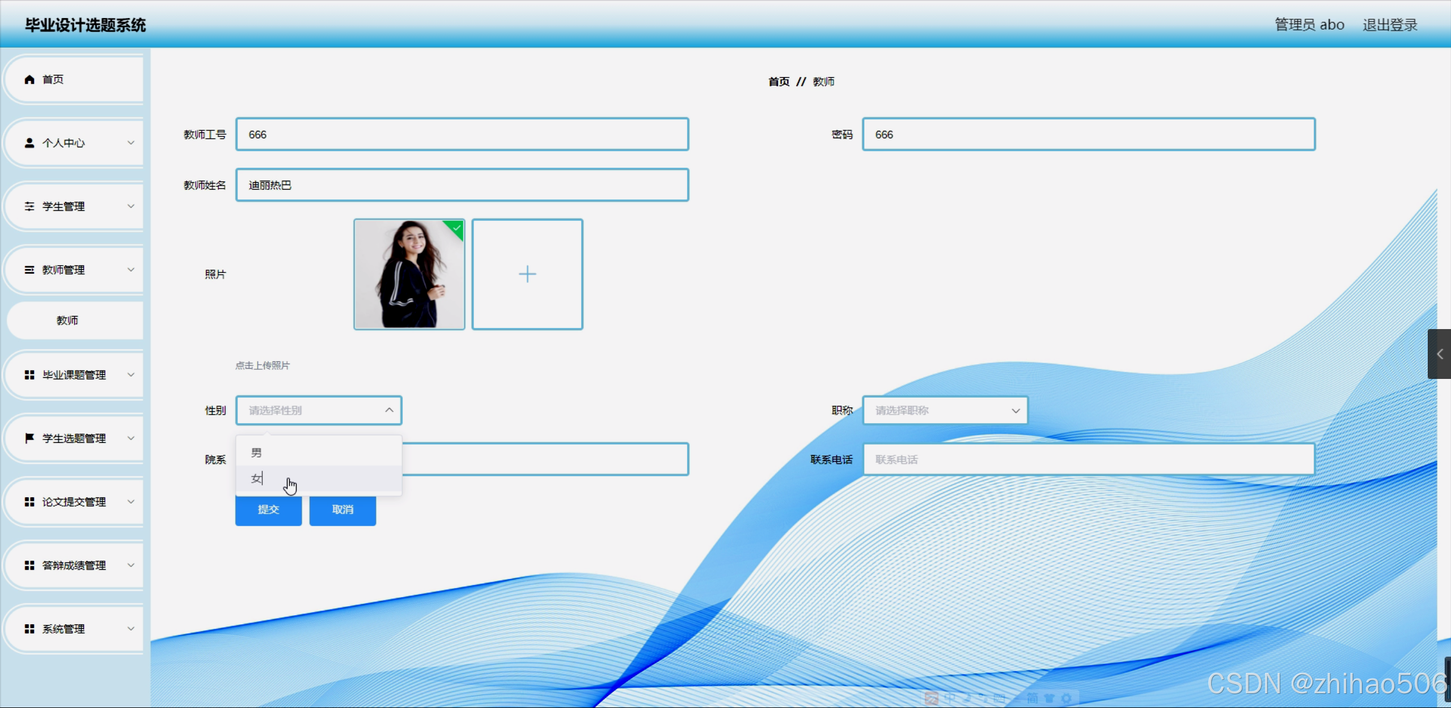The image size is (1451, 708).
Task: Open the 职称 title dropdown
Action: (945, 410)
